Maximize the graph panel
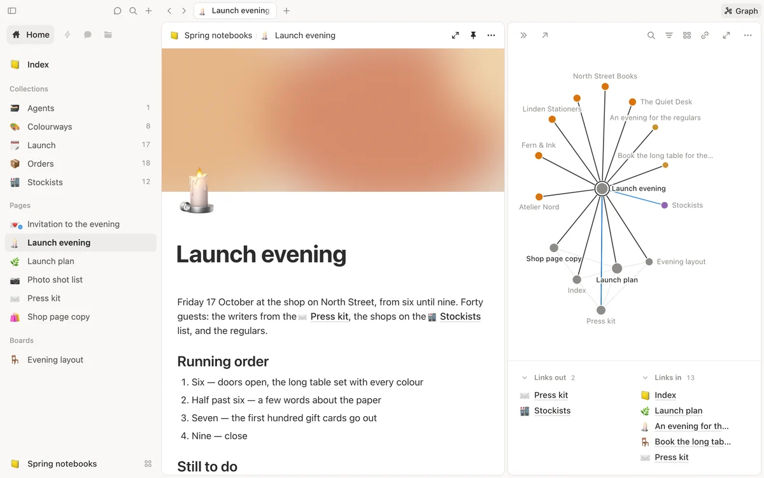764x478 pixels. coord(726,36)
